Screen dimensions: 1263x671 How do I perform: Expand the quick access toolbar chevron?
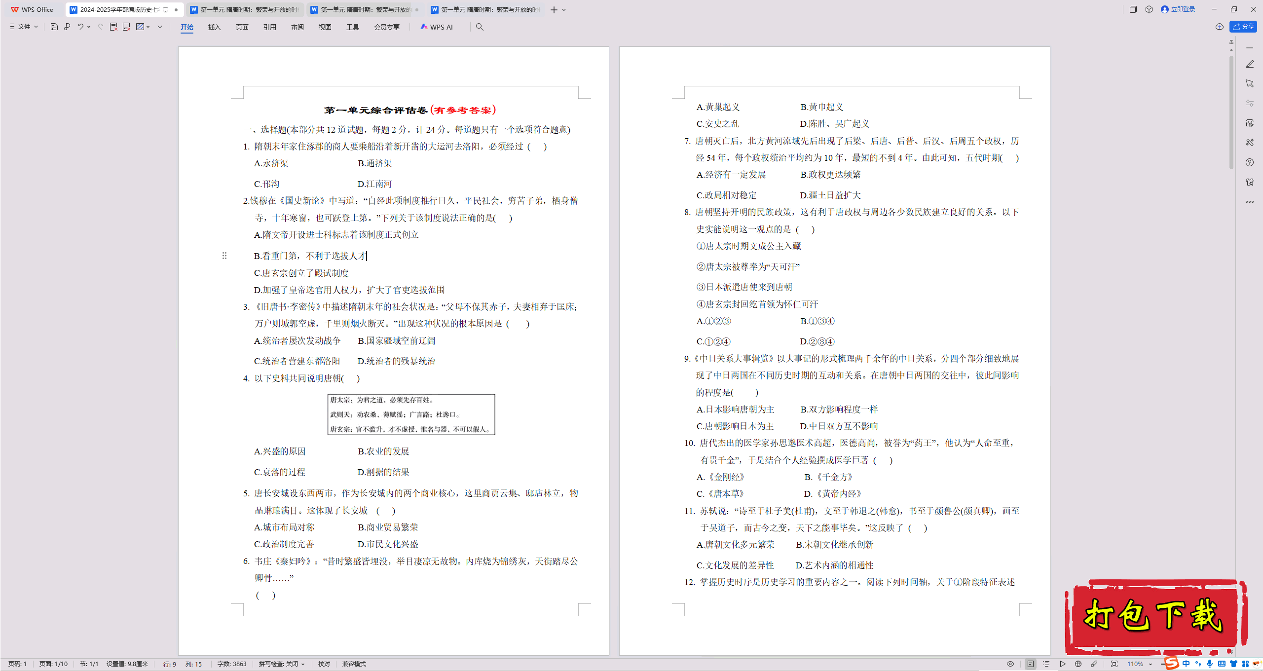(160, 27)
